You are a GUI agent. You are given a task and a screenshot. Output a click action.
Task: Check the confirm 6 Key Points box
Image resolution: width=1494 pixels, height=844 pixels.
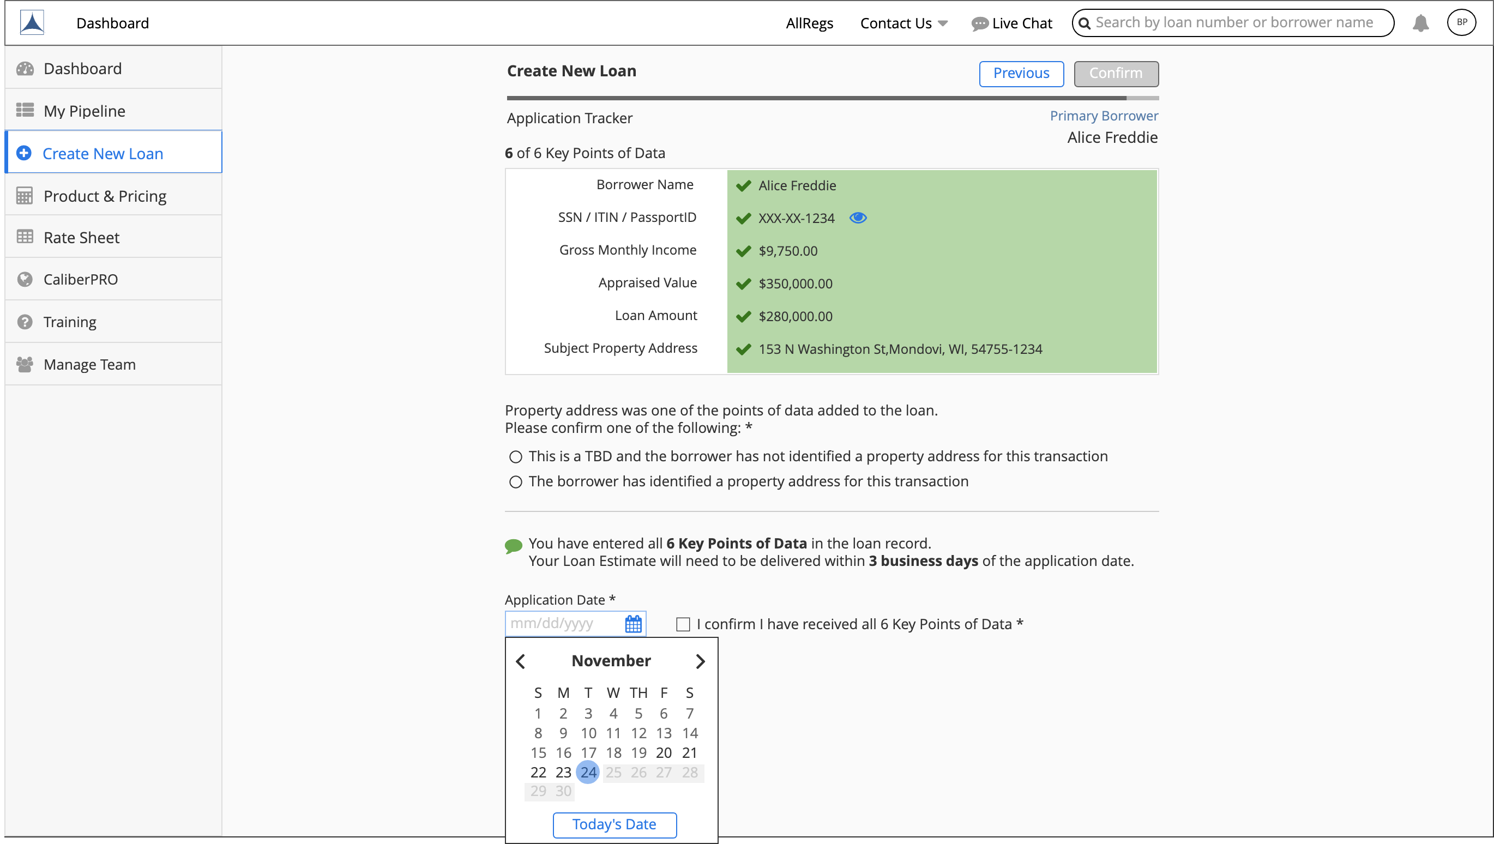[683, 624]
